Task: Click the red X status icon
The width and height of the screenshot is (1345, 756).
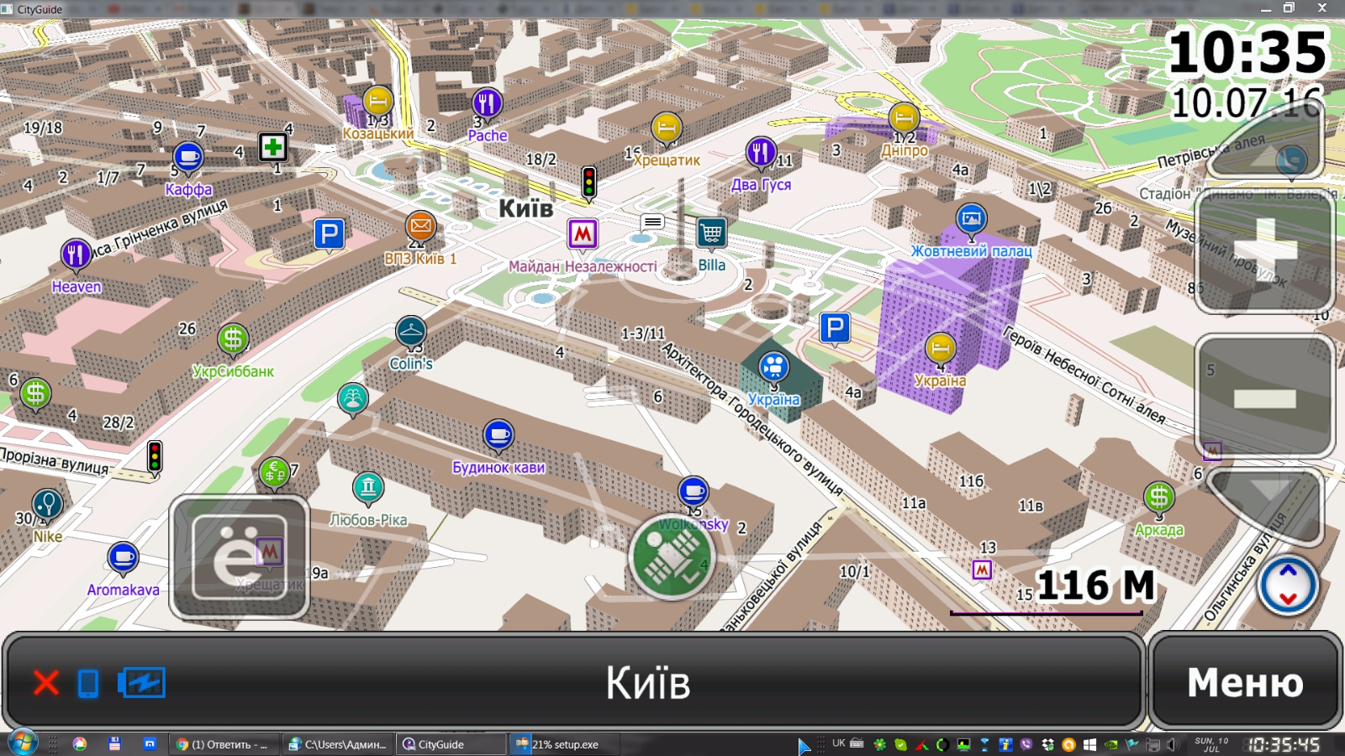Action: (46, 682)
